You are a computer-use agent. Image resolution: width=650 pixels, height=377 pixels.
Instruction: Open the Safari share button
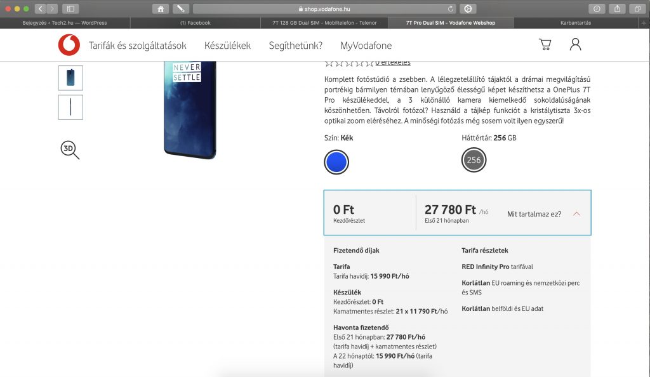tap(617, 9)
